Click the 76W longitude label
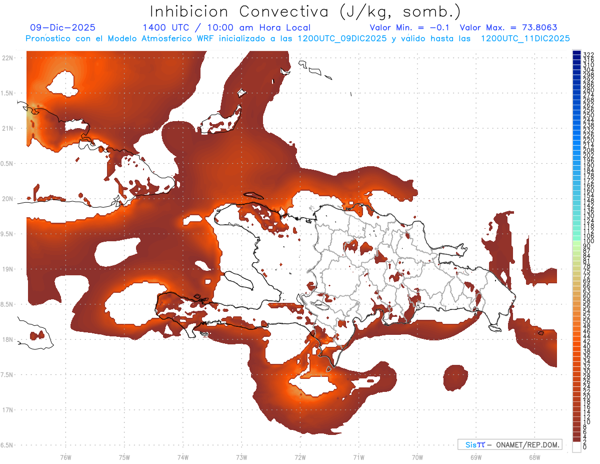The width and height of the screenshot is (600, 464). 65,457
